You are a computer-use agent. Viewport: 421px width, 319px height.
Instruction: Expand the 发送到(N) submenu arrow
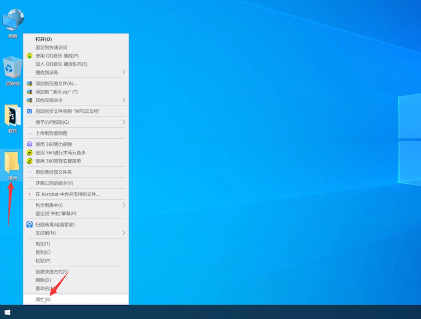coord(123,233)
